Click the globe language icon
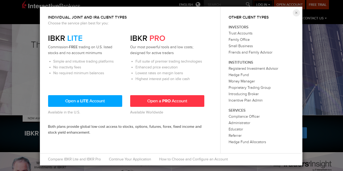Image resolution: width=343 pixels, height=171 pixels. point(198,5)
